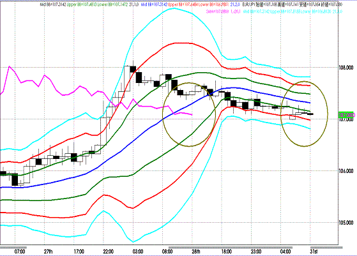
Task: Click the 23:00 time axis label
Action: 256,252
